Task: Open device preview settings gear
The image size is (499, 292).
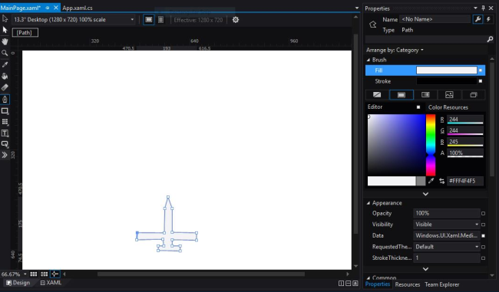Action: click(x=236, y=20)
